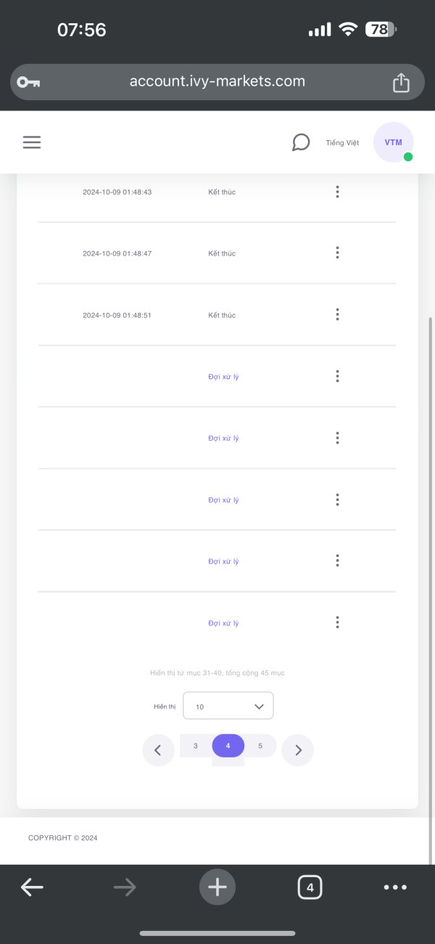The height and width of the screenshot is (944, 435).
Task: Open options for the last pending row
Action: [337, 623]
